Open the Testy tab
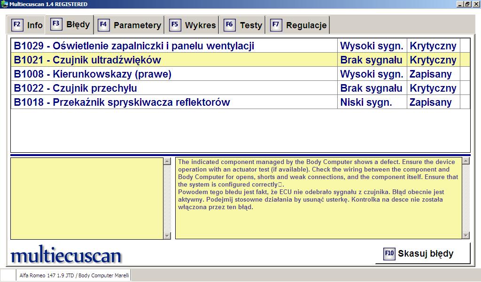This screenshot has width=481, height=282. pos(242,25)
